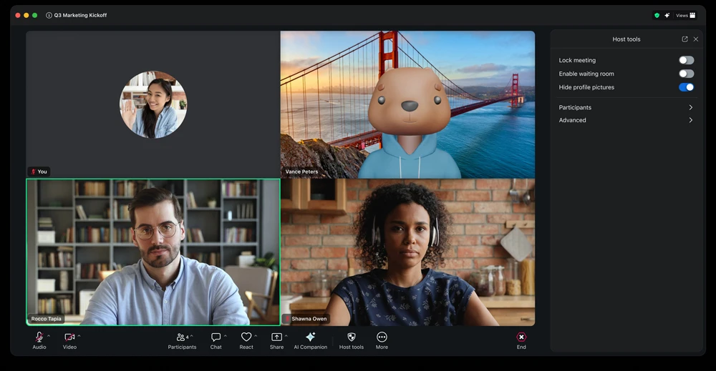The width and height of the screenshot is (716, 371).
Task: Open the audio options caret next to Audio
Action: point(49,336)
